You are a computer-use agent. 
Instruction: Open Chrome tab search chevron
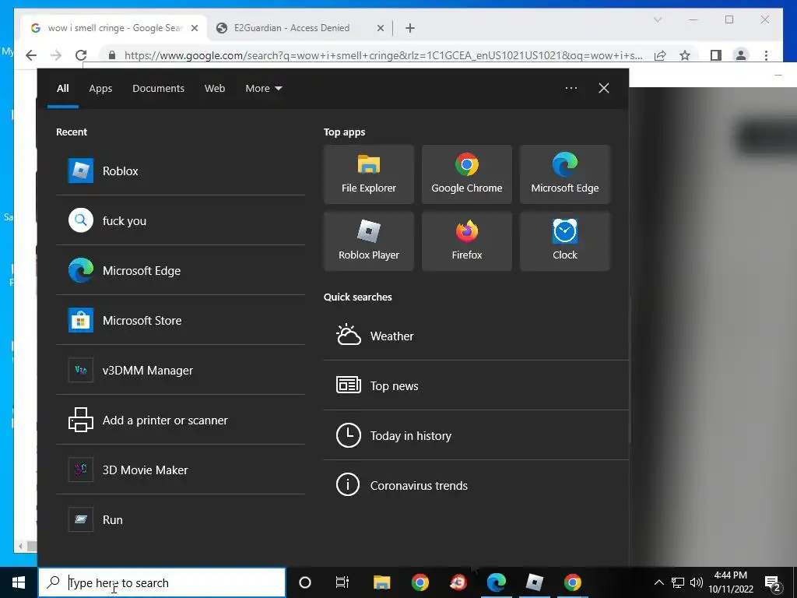tap(657, 19)
